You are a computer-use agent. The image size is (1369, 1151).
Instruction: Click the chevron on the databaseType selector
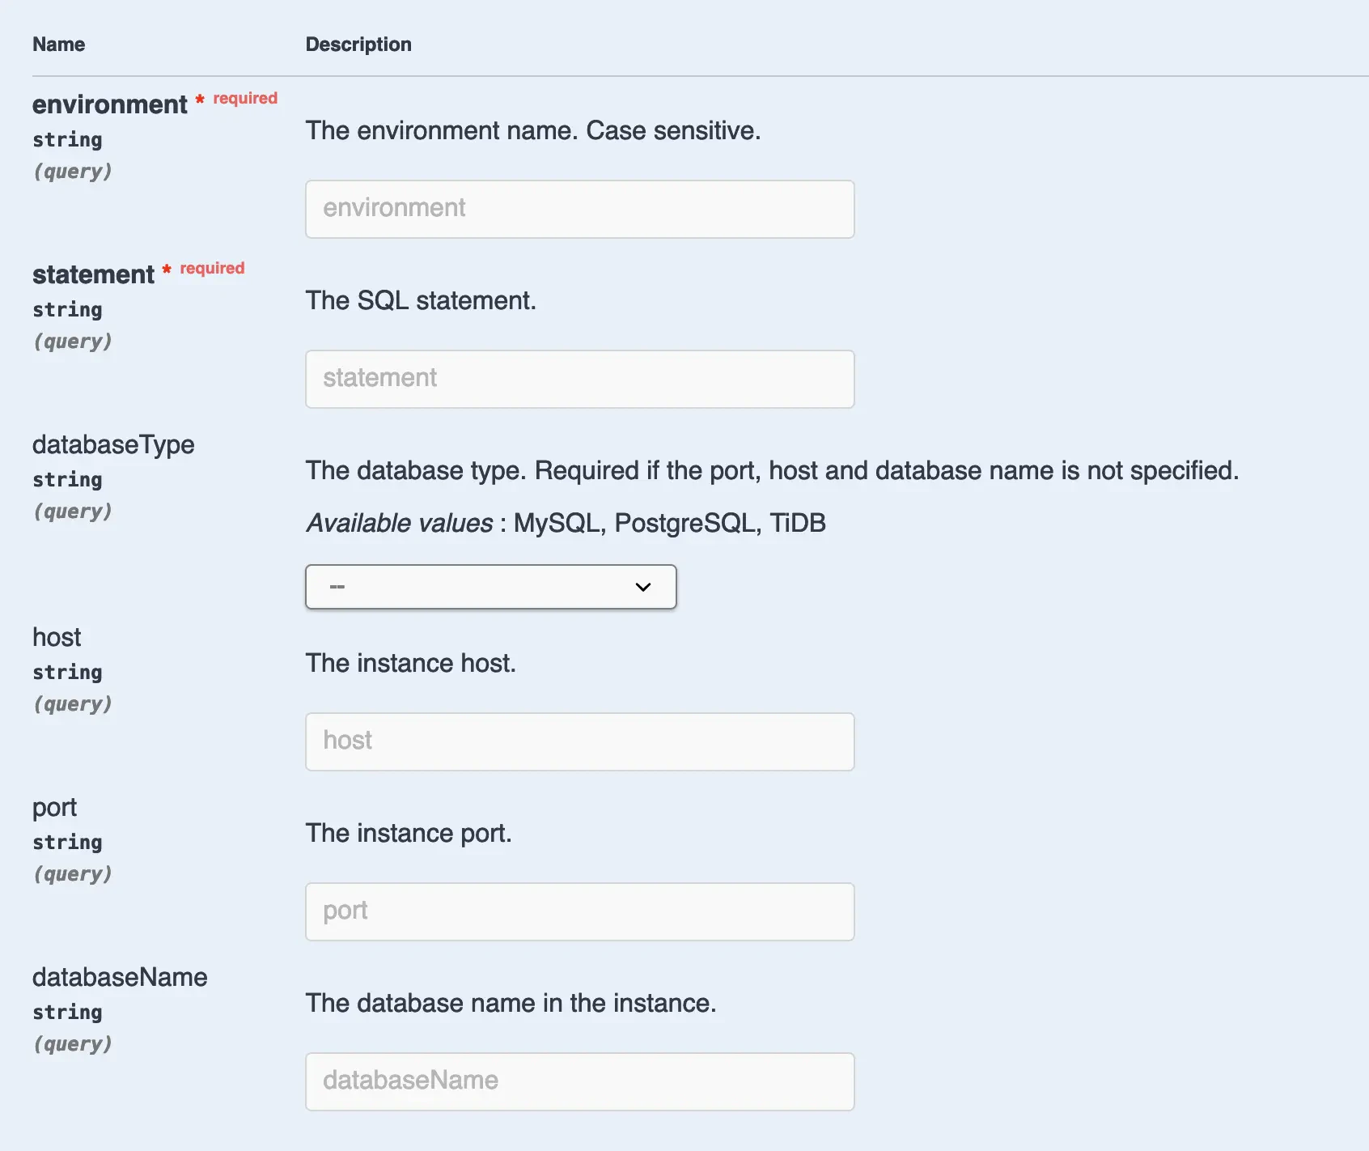(642, 586)
